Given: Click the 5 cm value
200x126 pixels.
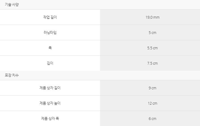Looking at the screenshot, I should tap(152, 32).
